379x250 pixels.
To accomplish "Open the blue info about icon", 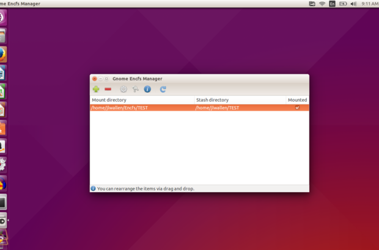I will click(x=147, y=89).
